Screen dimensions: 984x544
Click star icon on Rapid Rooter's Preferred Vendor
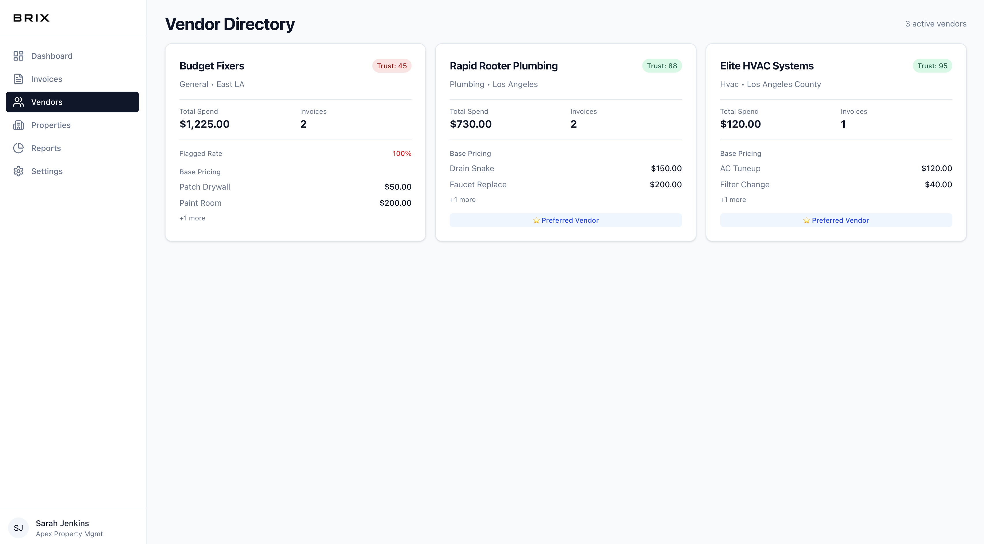[x=536, y=220]
